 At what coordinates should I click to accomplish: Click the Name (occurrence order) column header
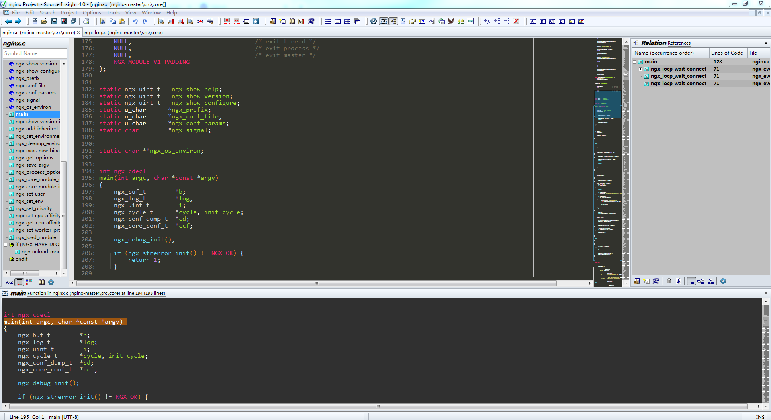click(671, 53)
